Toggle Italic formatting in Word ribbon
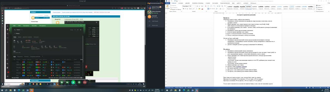The image size is (330, 92). click(185, 9)
